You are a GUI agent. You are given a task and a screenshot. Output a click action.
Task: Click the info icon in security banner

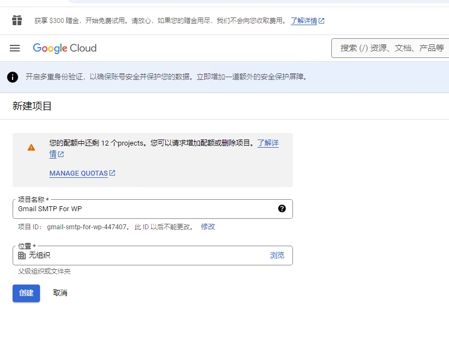(x=13, y=77)
